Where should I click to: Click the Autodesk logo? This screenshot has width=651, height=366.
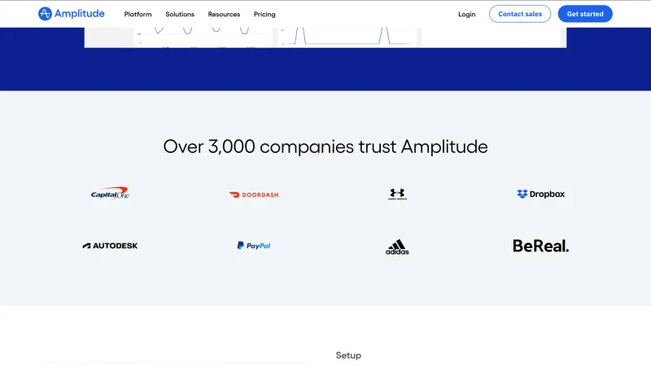(110, 246)
